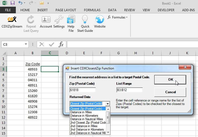Select column D header
Viewport: 198px width, 137px height.
point(67,53)
